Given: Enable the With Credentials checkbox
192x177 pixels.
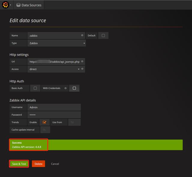Looking at the screenshot, I should [74, 88].
